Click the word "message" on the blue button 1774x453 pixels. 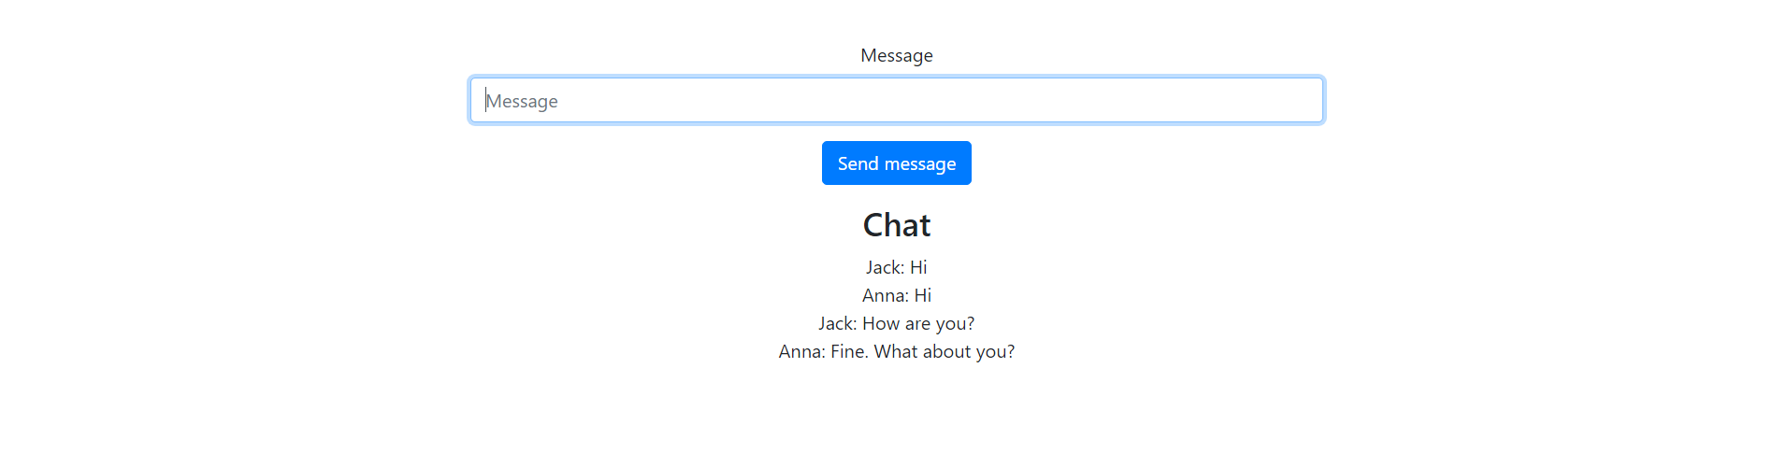click(x=920, y=164)
